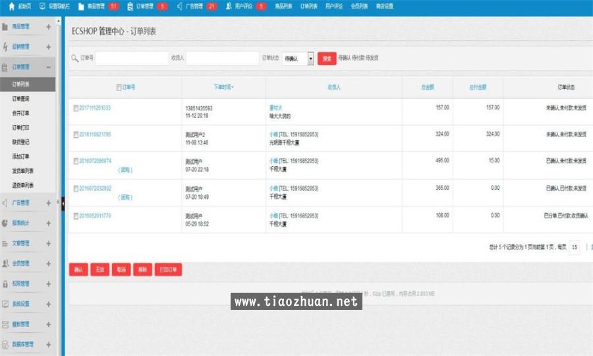Image resolution: width=593 pixels, height=356 pixels.
Task: Tick checkbox for order 2017111251033
Action: [x=76, y=108]
